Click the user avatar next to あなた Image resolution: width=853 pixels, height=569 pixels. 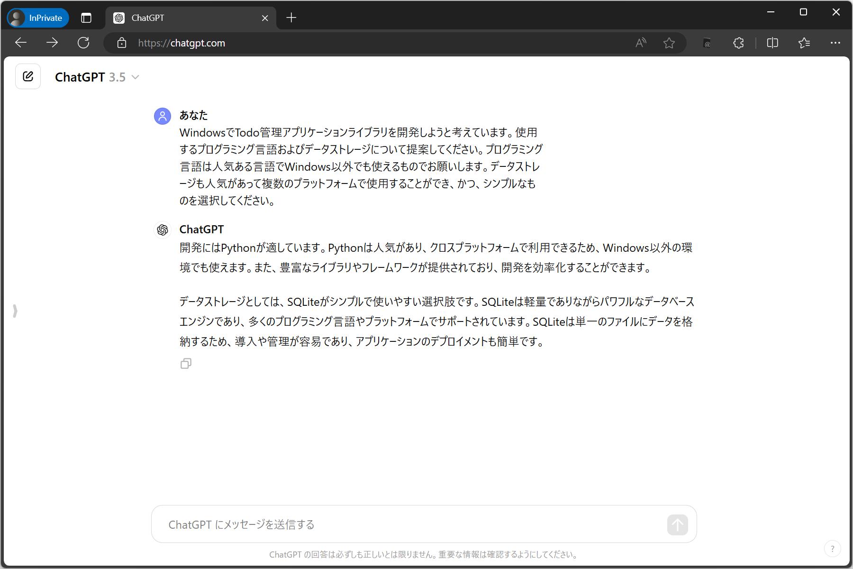click(163, 116)
